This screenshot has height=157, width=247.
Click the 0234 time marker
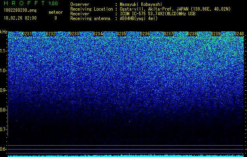click(98, 34)
